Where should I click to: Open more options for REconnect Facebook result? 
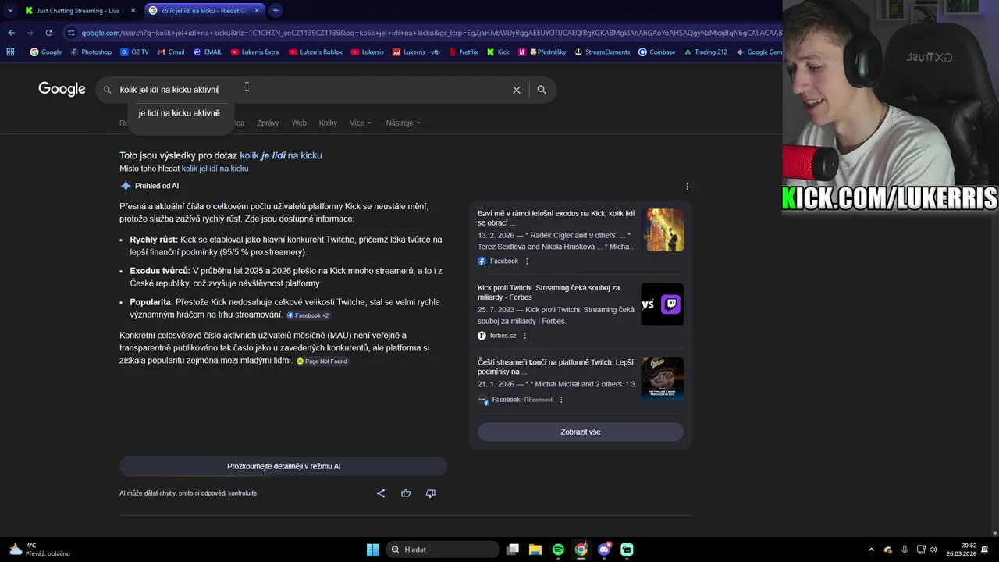coord(561,400)
